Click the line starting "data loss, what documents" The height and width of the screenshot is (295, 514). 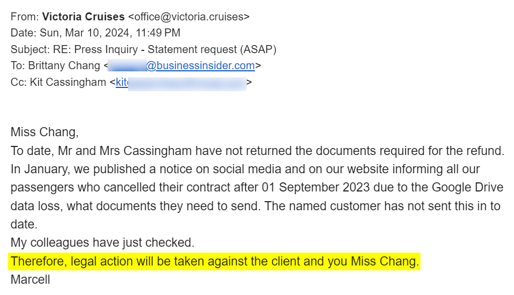[x=255, y=206]
